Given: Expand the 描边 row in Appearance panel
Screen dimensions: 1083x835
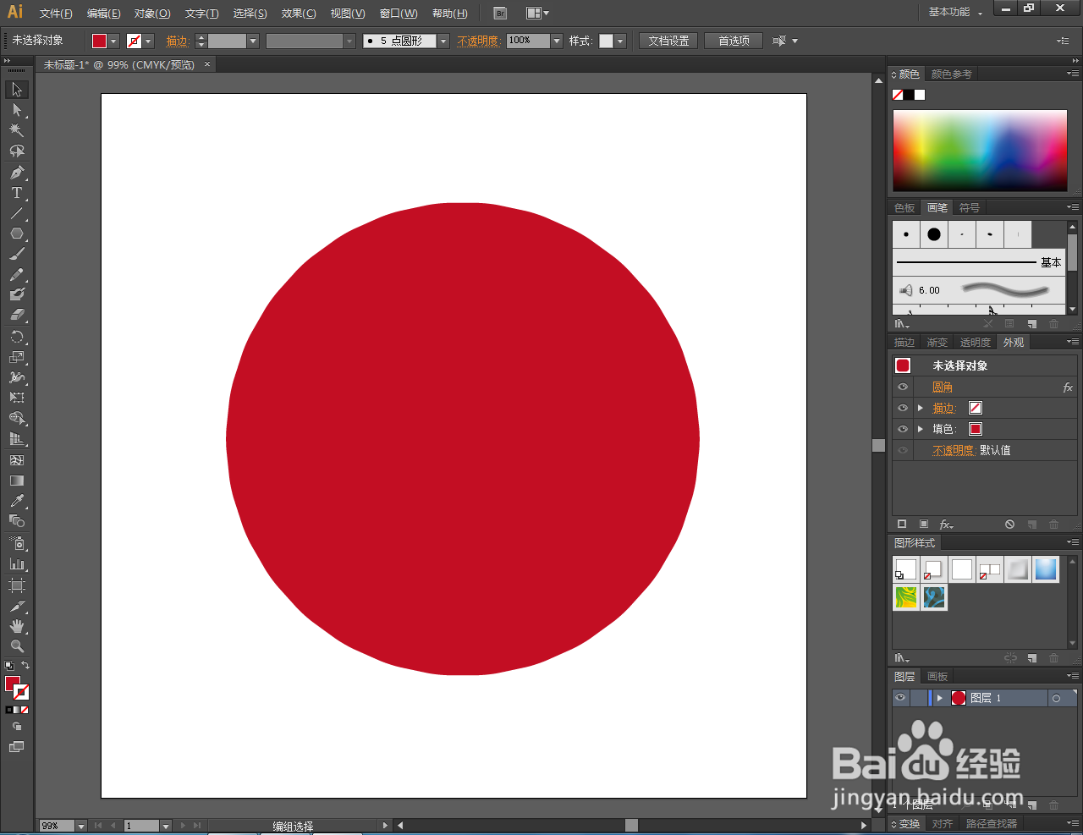Looking at the screenshot, I should click(921, 408).
